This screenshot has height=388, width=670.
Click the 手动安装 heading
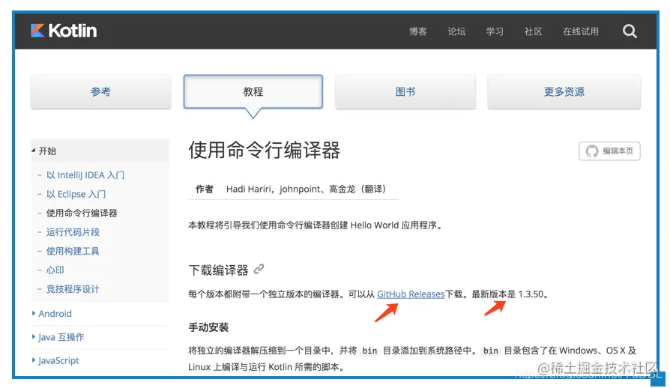(x=208, y=327)
